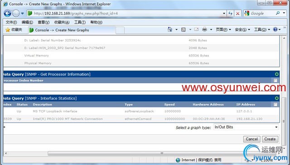This screenshot has height=165, width=290.
Task: Click horizontal scrollbar left arrow
Action: pyautogui.click(x=6, y=153)
